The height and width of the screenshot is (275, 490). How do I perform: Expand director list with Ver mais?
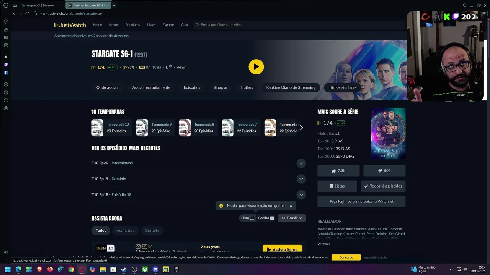click(x=323, y=244)
